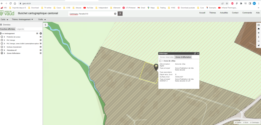Open the Contact page
This screenshot has width=261, height=125.
pyautogui.click(x=235, y=13)
